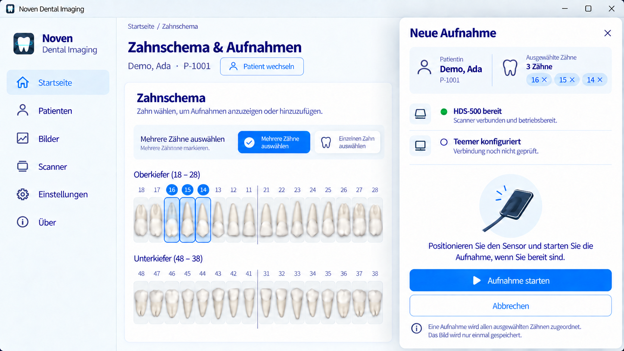Open the Startseite home icon in sidebar
The width and height of the screenshot is (624, 351).
(x=23, y=82)
